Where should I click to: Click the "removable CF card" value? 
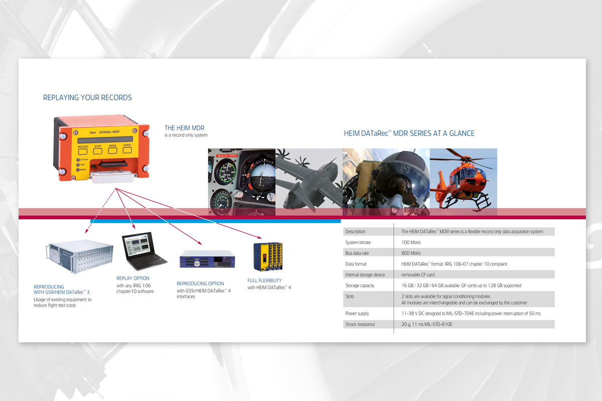(x=418, y=275)
